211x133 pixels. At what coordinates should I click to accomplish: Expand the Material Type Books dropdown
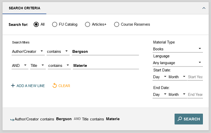coord(178,49)
